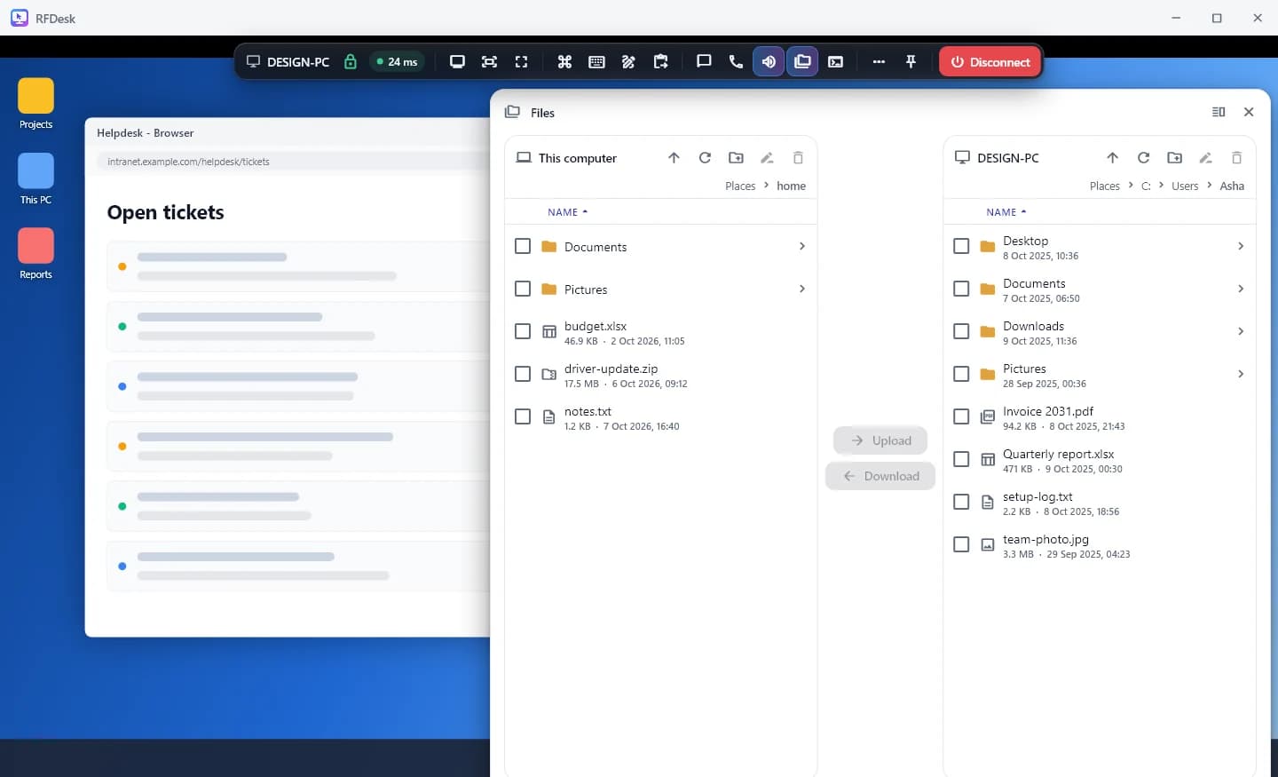1278x777 pixels.
Task: Tick the checkbox for budget.xlsx
Action: coord(523,331)
